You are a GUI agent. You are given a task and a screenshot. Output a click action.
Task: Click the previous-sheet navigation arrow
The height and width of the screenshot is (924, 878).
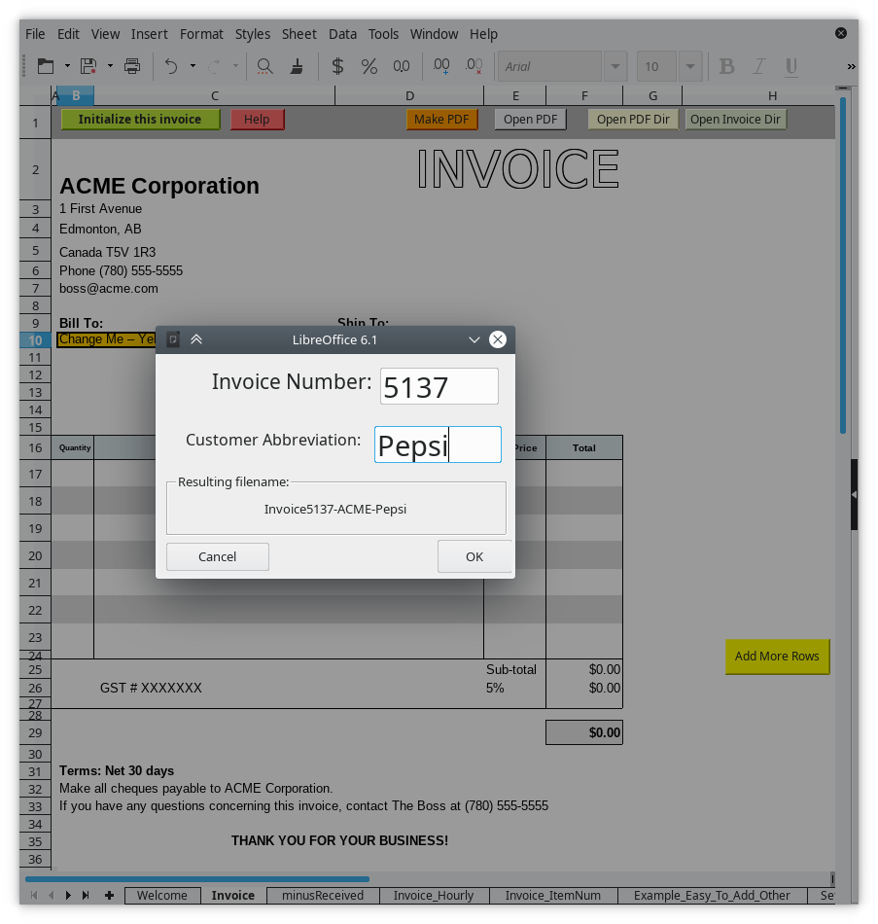pyautogui.click(x=52, y=895)
